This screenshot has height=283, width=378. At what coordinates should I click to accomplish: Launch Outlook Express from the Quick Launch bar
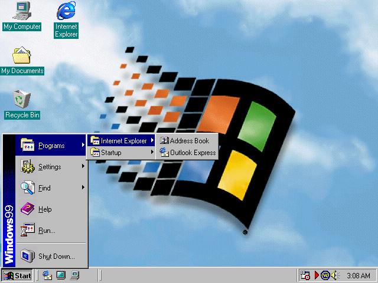pyautogui.click(x=47, y=275)
